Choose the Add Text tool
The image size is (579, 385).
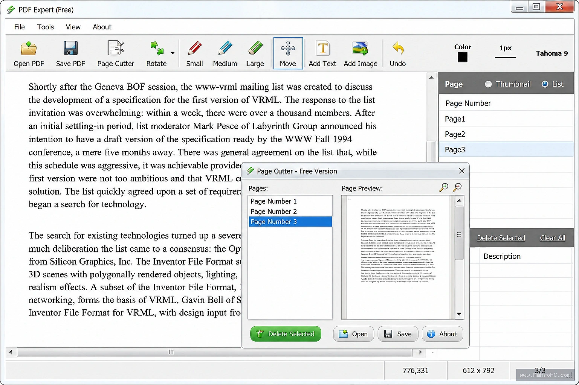(322, 53)
